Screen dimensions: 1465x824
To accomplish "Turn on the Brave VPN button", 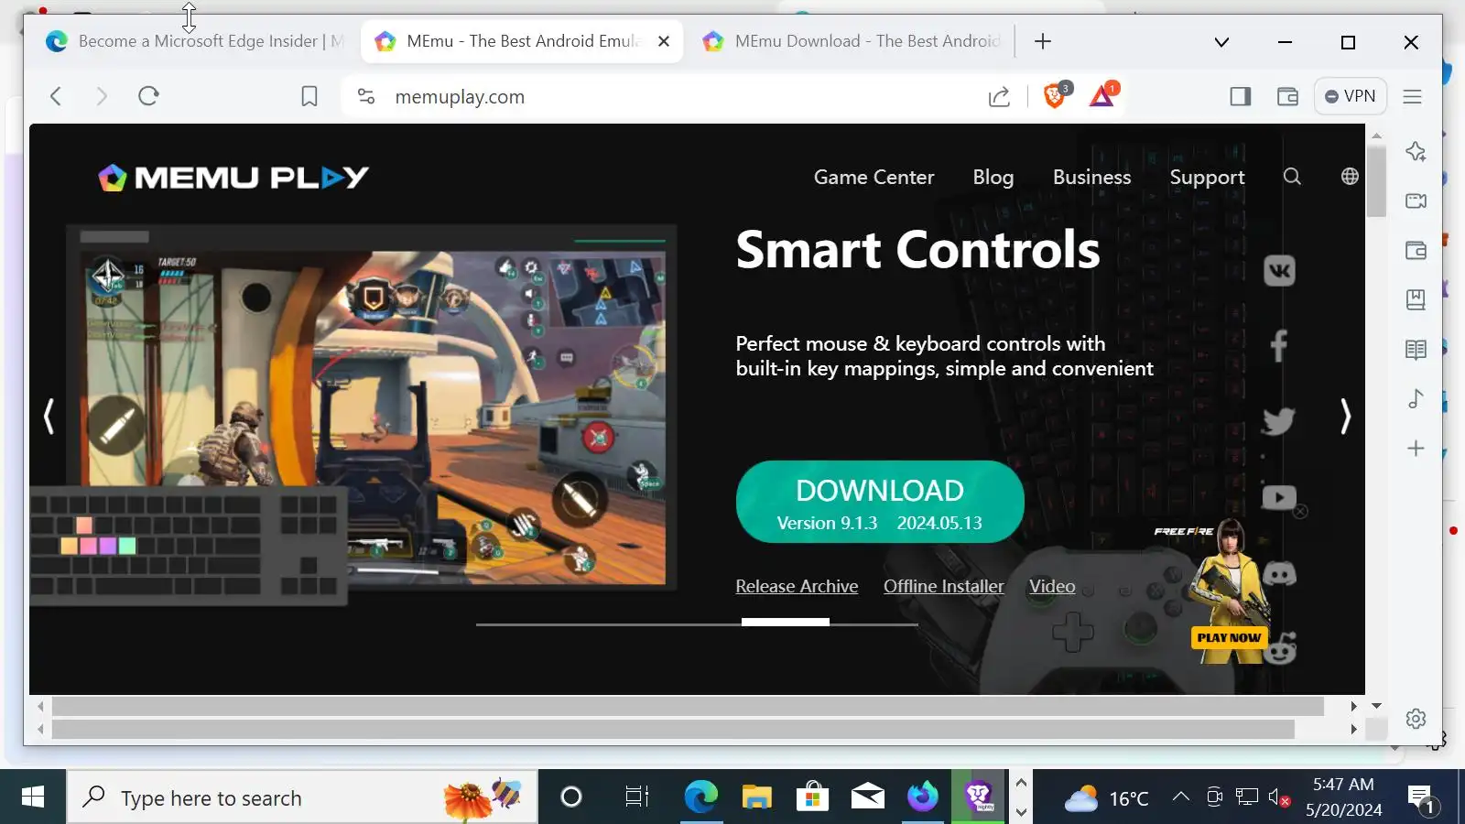I will (1350, 96).
